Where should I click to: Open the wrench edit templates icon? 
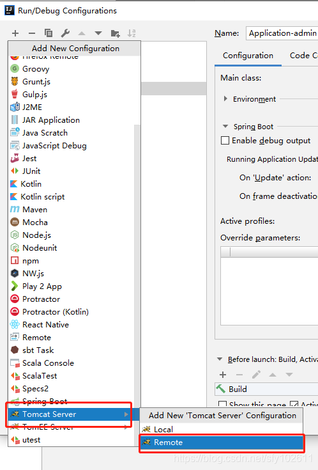coord(65,33)
